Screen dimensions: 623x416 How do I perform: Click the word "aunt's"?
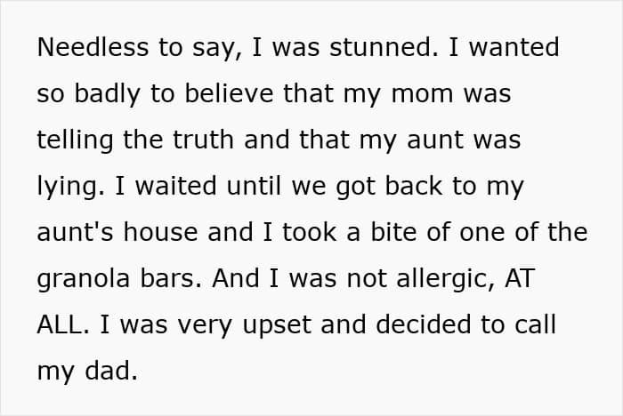[x=76, y=232]
